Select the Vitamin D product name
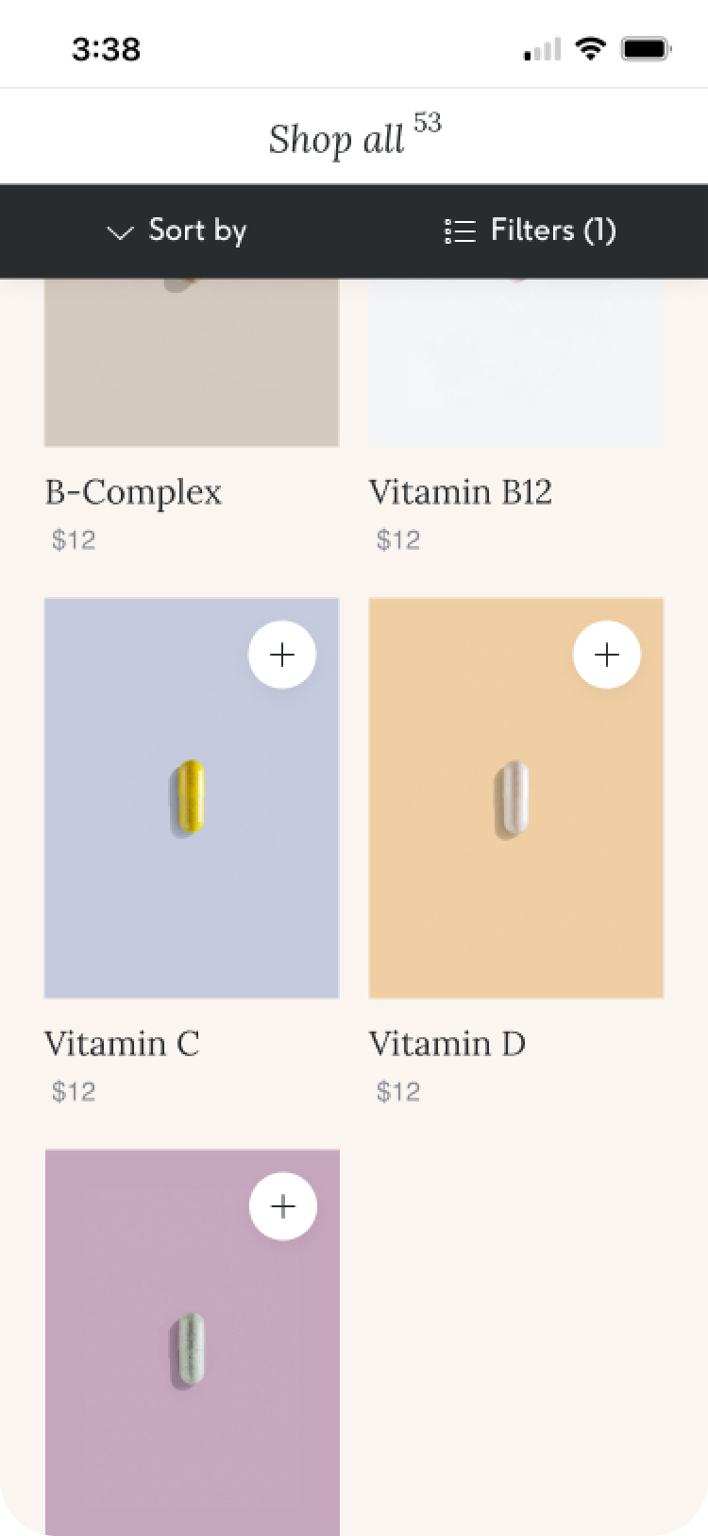The width and height of the screenshot is (708, 1536). [447, 1044]
